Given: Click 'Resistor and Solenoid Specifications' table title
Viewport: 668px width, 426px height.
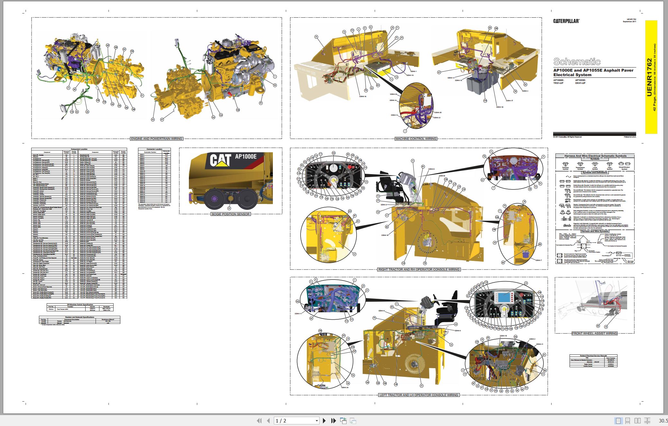Looking at the screenshot, I should pyautogui.click(x=80, y=317).
